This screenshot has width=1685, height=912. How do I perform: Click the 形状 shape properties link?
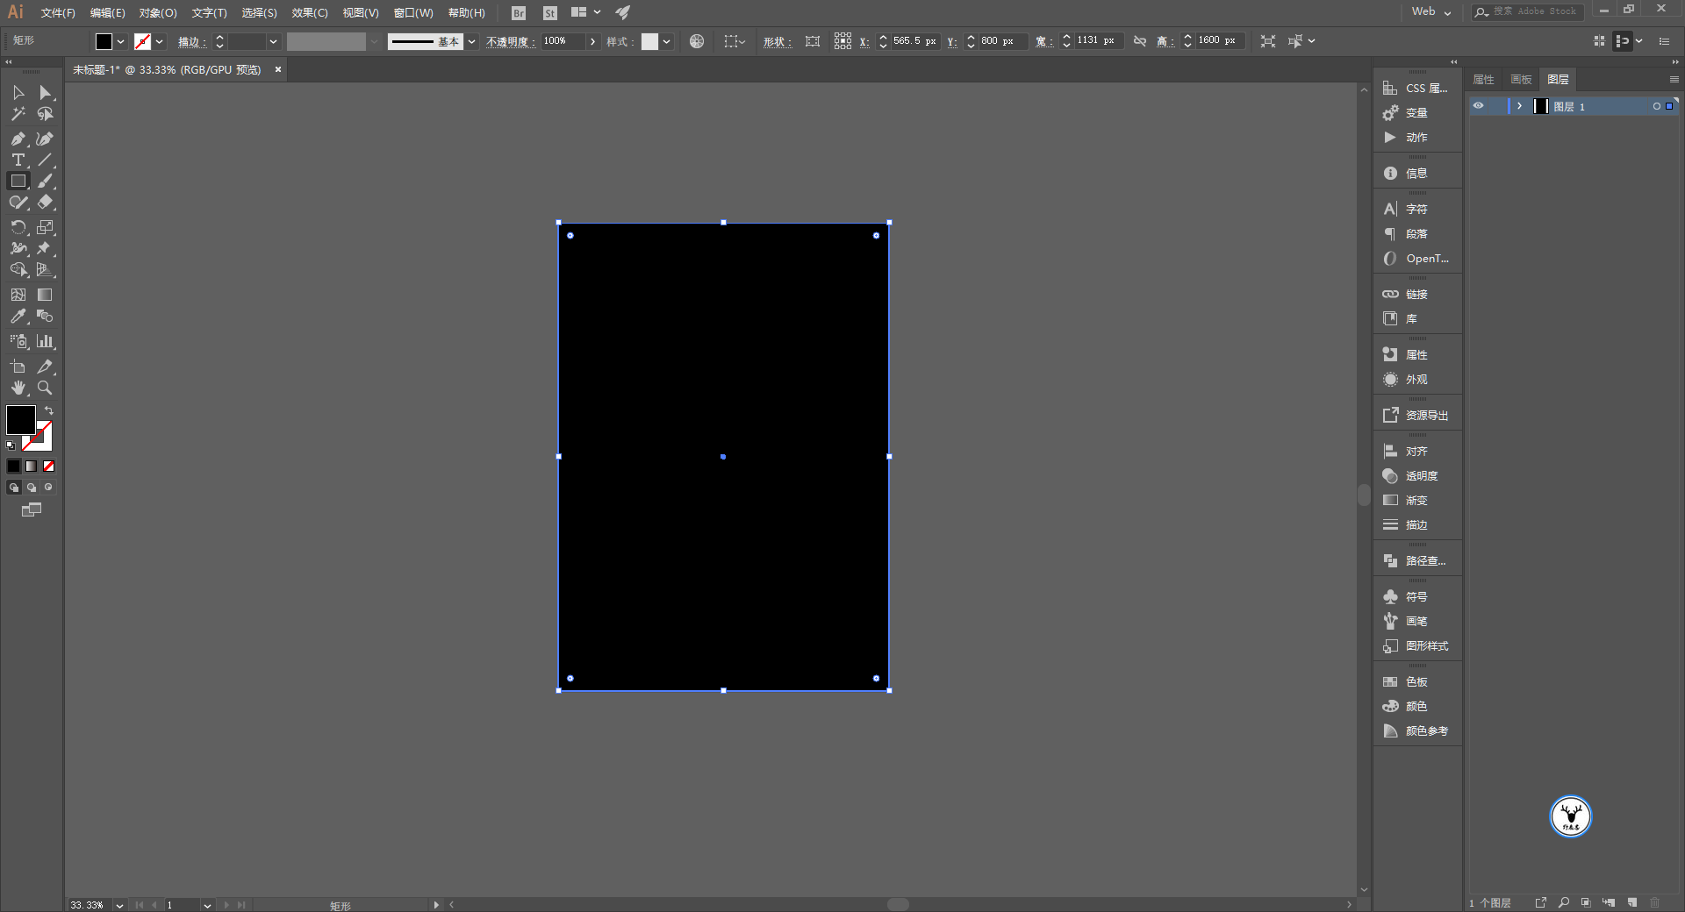777,41
